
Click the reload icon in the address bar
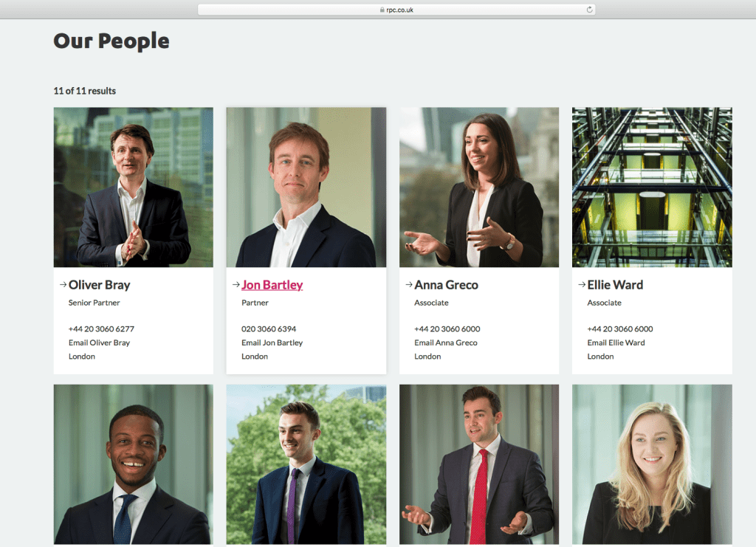click(x=589, y=10)
